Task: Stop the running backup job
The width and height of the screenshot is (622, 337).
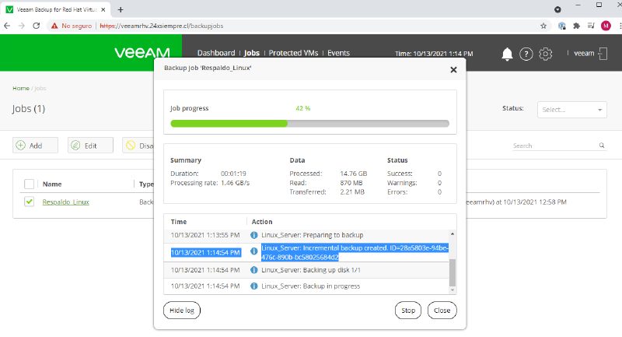Action: coord(407,311)
